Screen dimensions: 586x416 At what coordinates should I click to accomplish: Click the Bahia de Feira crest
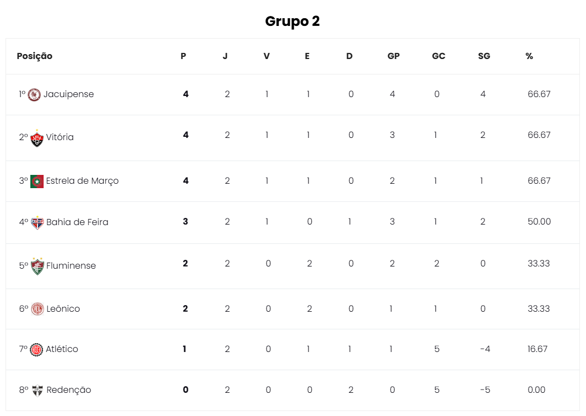[37, 223]
